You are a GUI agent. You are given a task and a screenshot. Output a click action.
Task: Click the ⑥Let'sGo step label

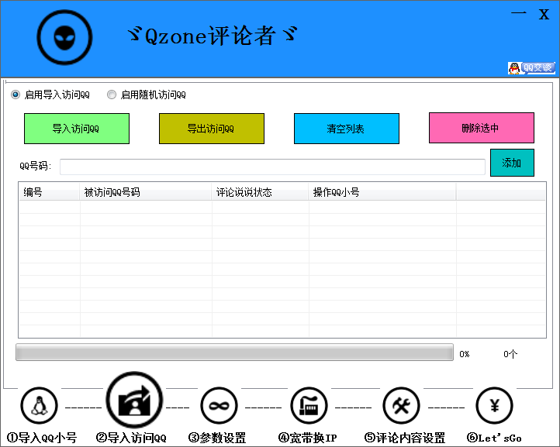click(x=494, y=438)
